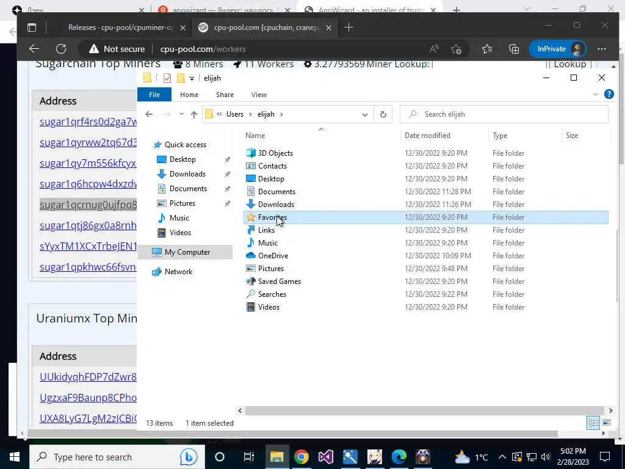Open the Contacts folder in file list

point(272,166)
